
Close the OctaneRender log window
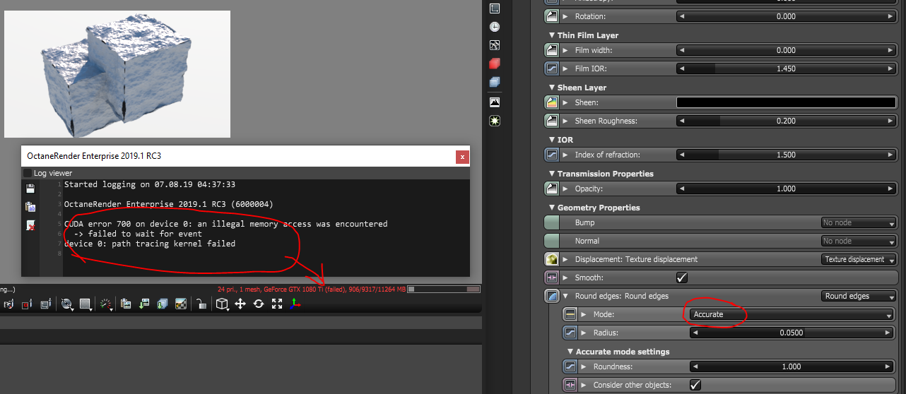point(462,156)
